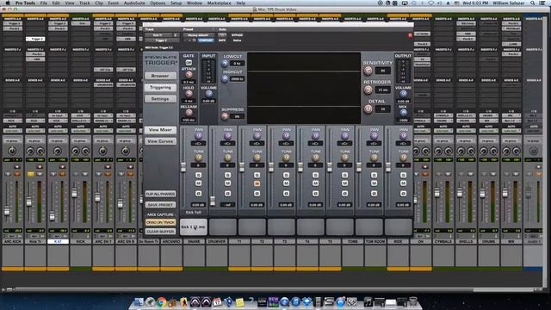Open the Track menu
Viewport: 551px width, 310px height.
coord(84,3)
